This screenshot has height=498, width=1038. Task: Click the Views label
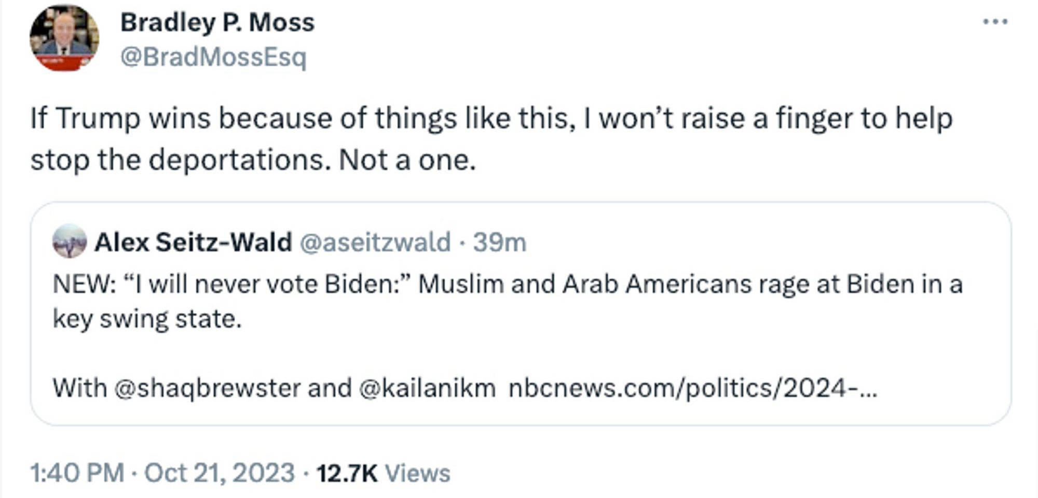(417, 473)
